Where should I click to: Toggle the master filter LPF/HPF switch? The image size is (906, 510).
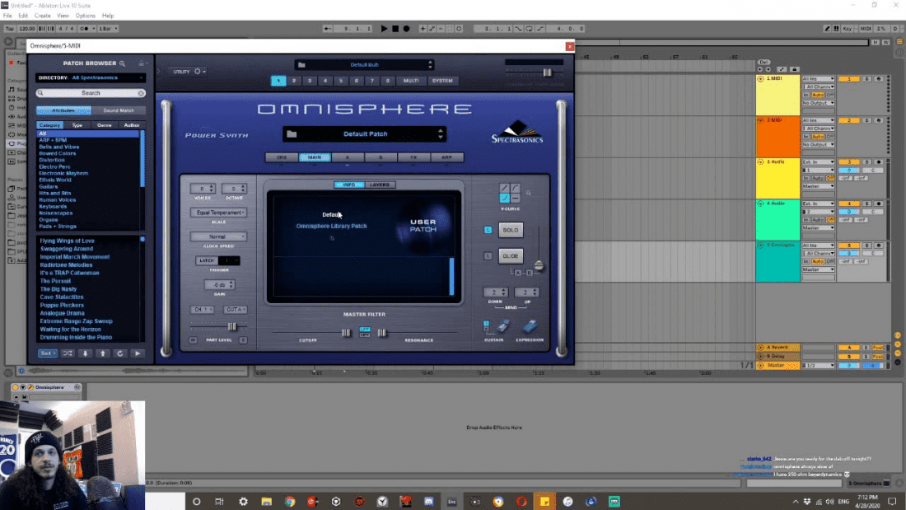(x=365, y=332)
